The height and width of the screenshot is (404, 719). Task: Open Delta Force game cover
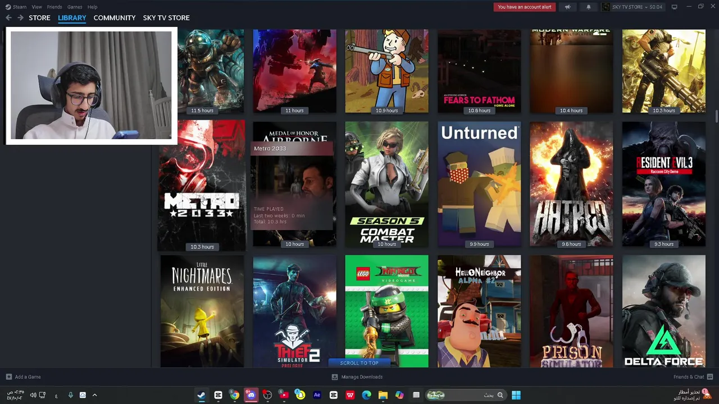point(664,311)
